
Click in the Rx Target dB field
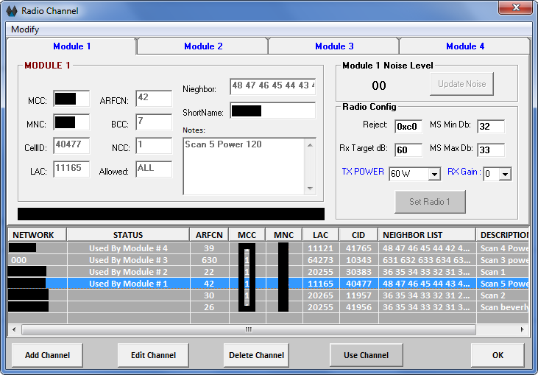(408, 150)
